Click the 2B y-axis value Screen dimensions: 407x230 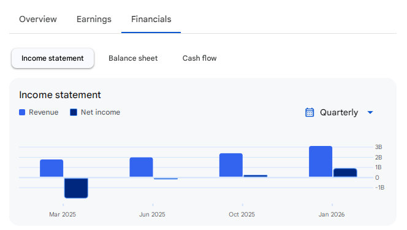[378, 157]
